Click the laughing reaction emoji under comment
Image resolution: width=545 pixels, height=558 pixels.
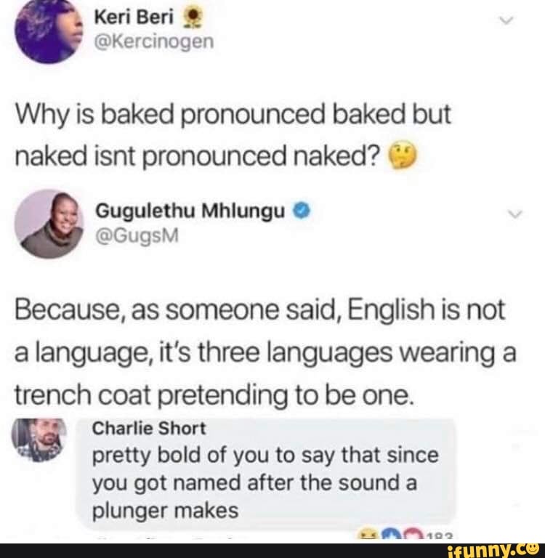[368, 537]
